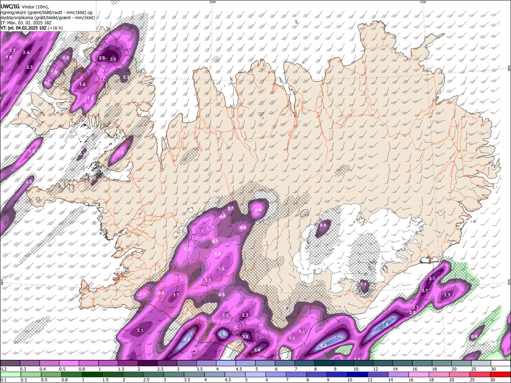Viewport: 511px width, 383px height.
Task: Select the dark teal top-row swatch between 8 and 9
Action: pyautogui.click(x=324, y=363)
